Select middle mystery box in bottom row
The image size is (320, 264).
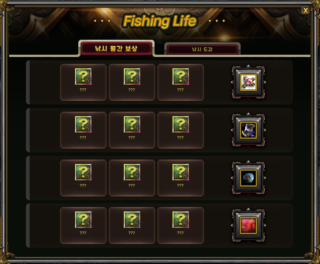(132, 219)
